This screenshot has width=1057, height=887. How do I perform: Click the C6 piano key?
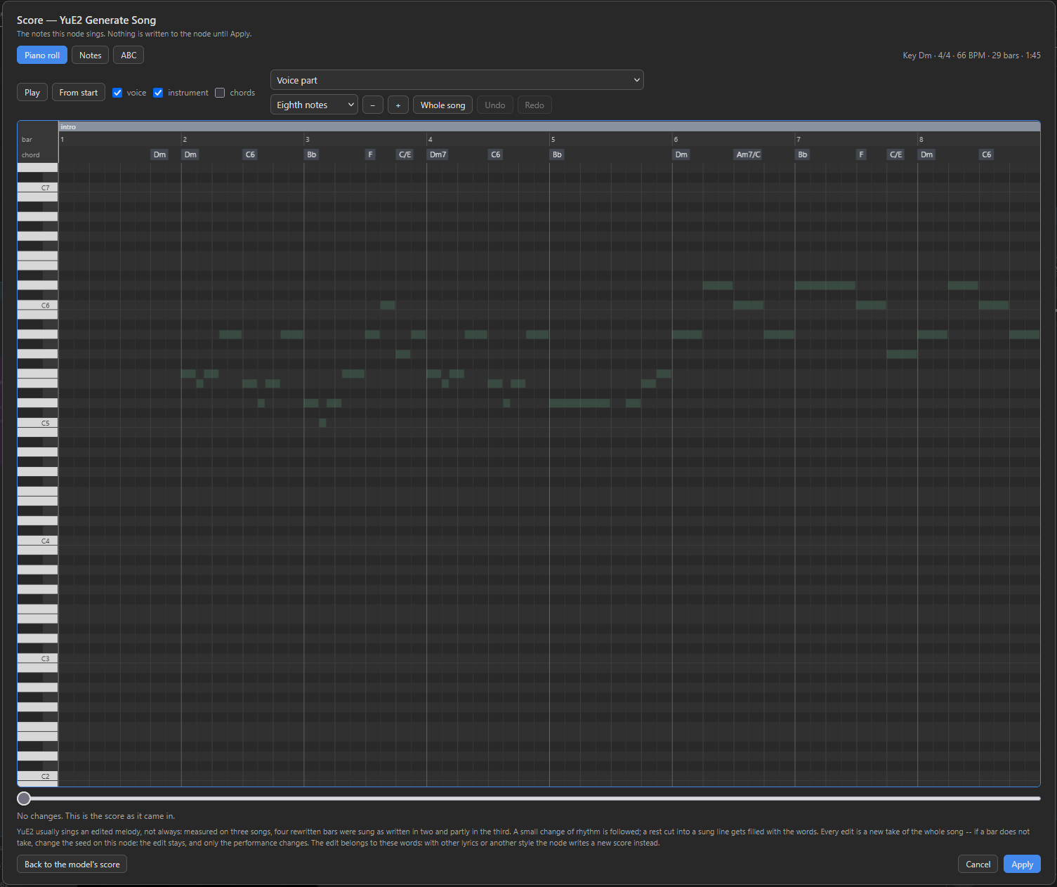38,305
